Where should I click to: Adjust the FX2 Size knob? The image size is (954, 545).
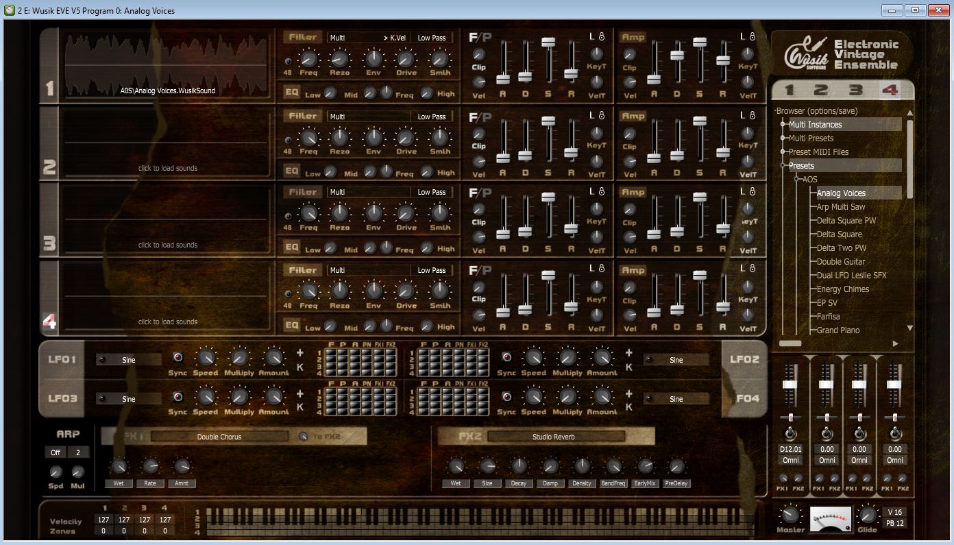[x=487, y=467]
